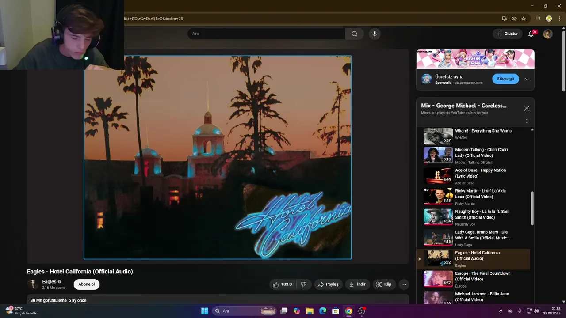The height and width of the screenshot is (318, 566).
Task: Share the video via Paylaş
Action: click(x=328, y=284)
